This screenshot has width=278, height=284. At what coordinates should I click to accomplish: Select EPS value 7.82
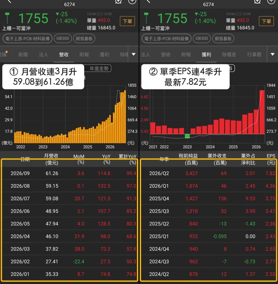click(270, 173)
